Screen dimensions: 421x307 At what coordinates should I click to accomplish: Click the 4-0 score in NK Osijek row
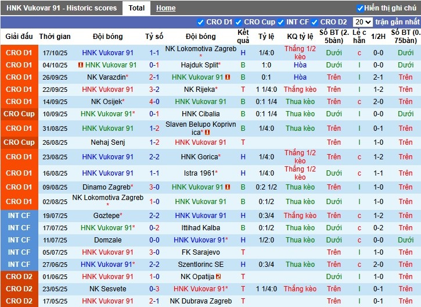pos(154,102)
